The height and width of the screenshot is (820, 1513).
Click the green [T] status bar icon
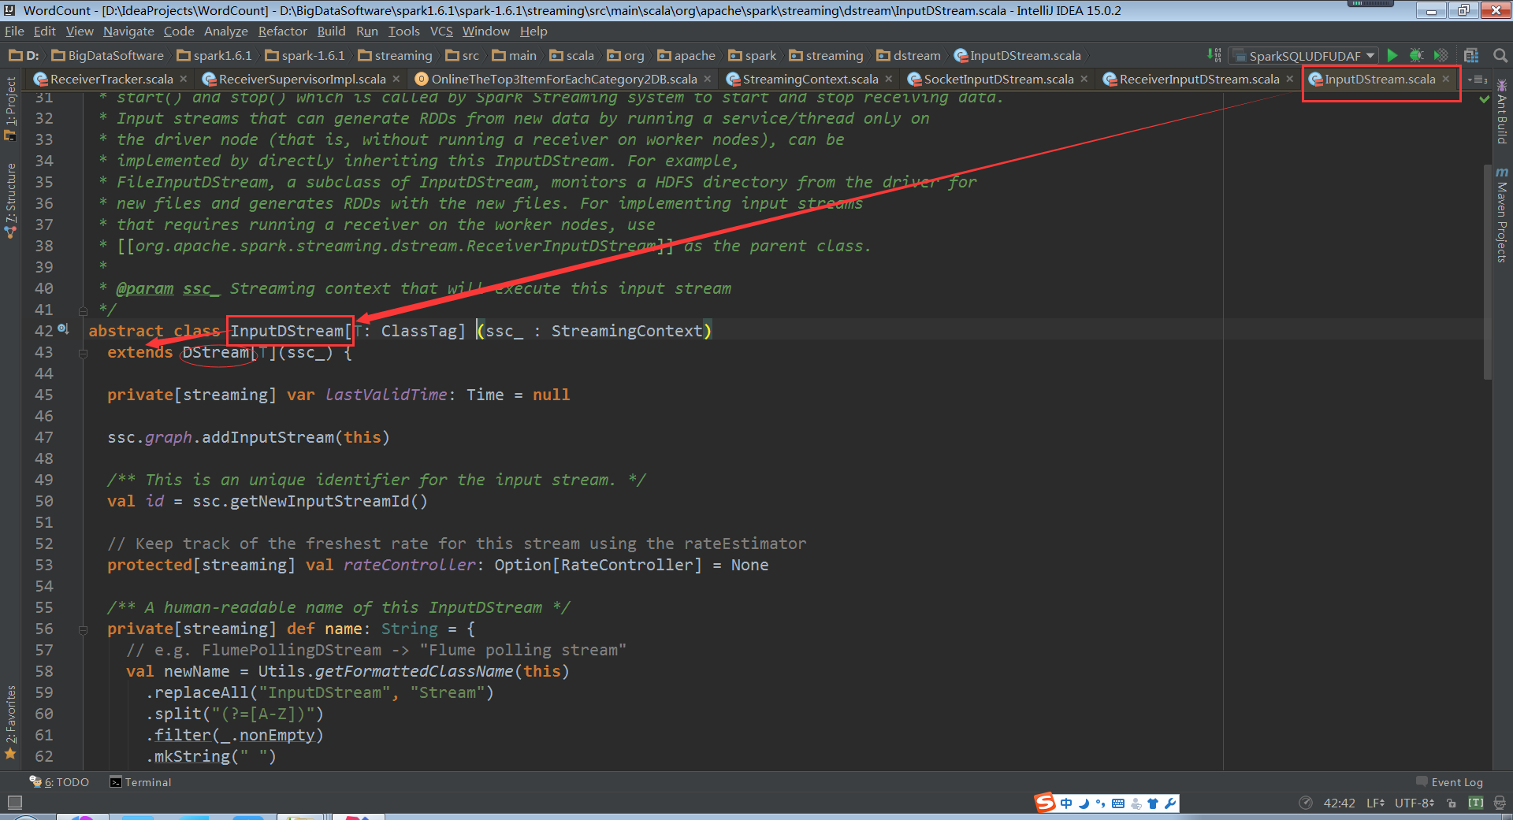(x=1475, y=803)
